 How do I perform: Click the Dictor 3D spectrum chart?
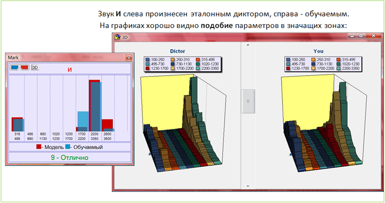183,123
